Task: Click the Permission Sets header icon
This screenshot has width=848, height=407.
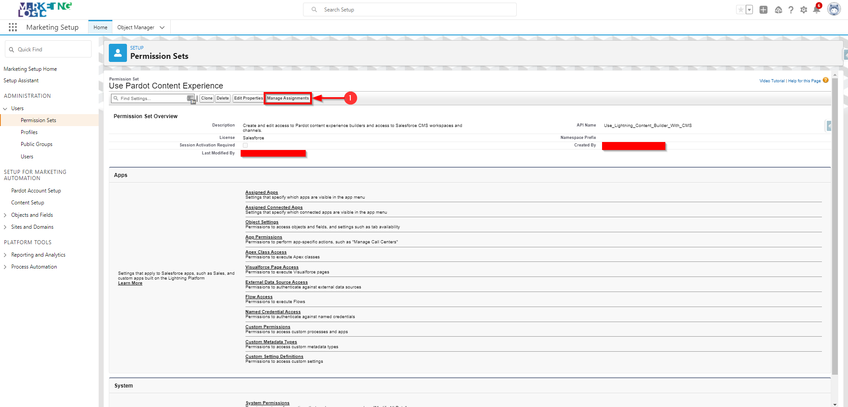Action: point(118,53)
